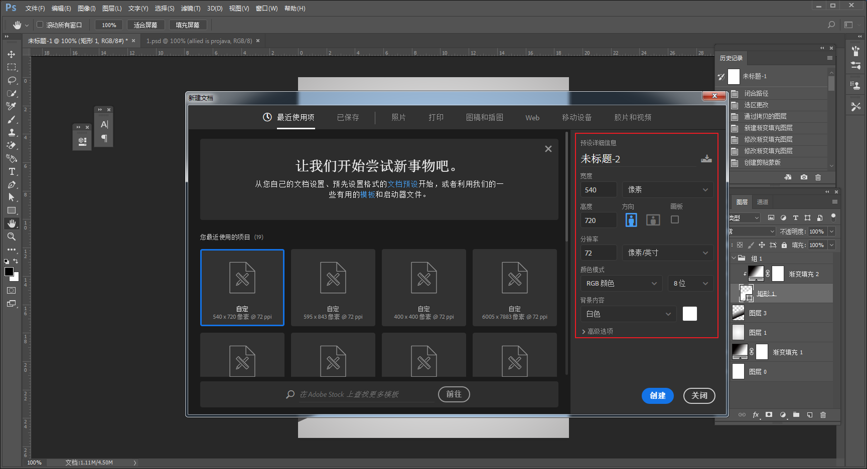
Task: Toggle lock image pixels brush
Action: click(x=751, y=245)
